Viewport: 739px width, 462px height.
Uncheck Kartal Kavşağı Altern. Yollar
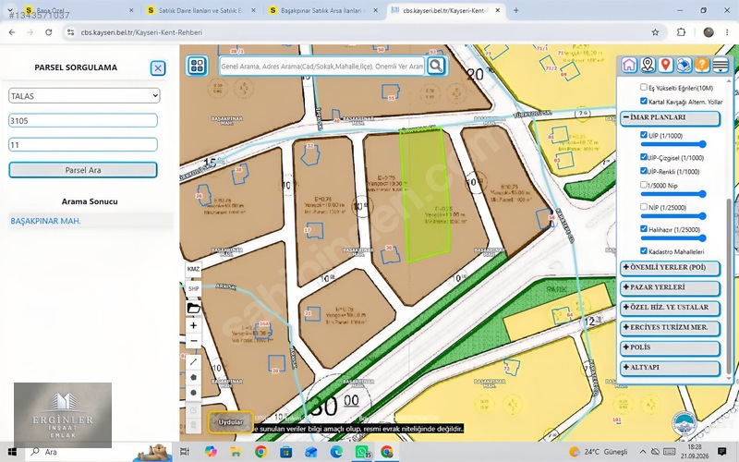(643, 101)
